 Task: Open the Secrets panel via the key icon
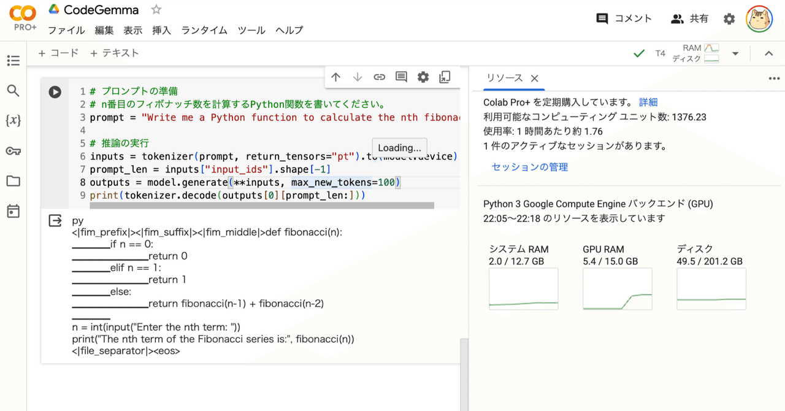coord(13,151)
